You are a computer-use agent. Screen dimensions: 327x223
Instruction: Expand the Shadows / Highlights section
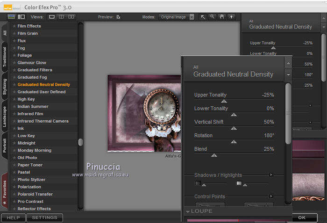(x=271, y=175)
